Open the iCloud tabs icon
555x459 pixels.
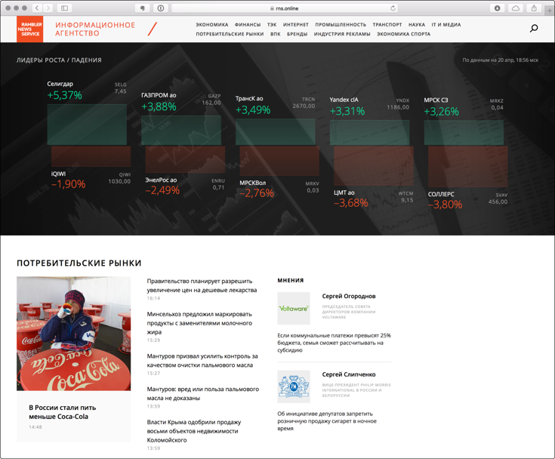coord(516,8)
